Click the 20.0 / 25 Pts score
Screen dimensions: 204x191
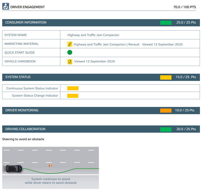[186, 129]
